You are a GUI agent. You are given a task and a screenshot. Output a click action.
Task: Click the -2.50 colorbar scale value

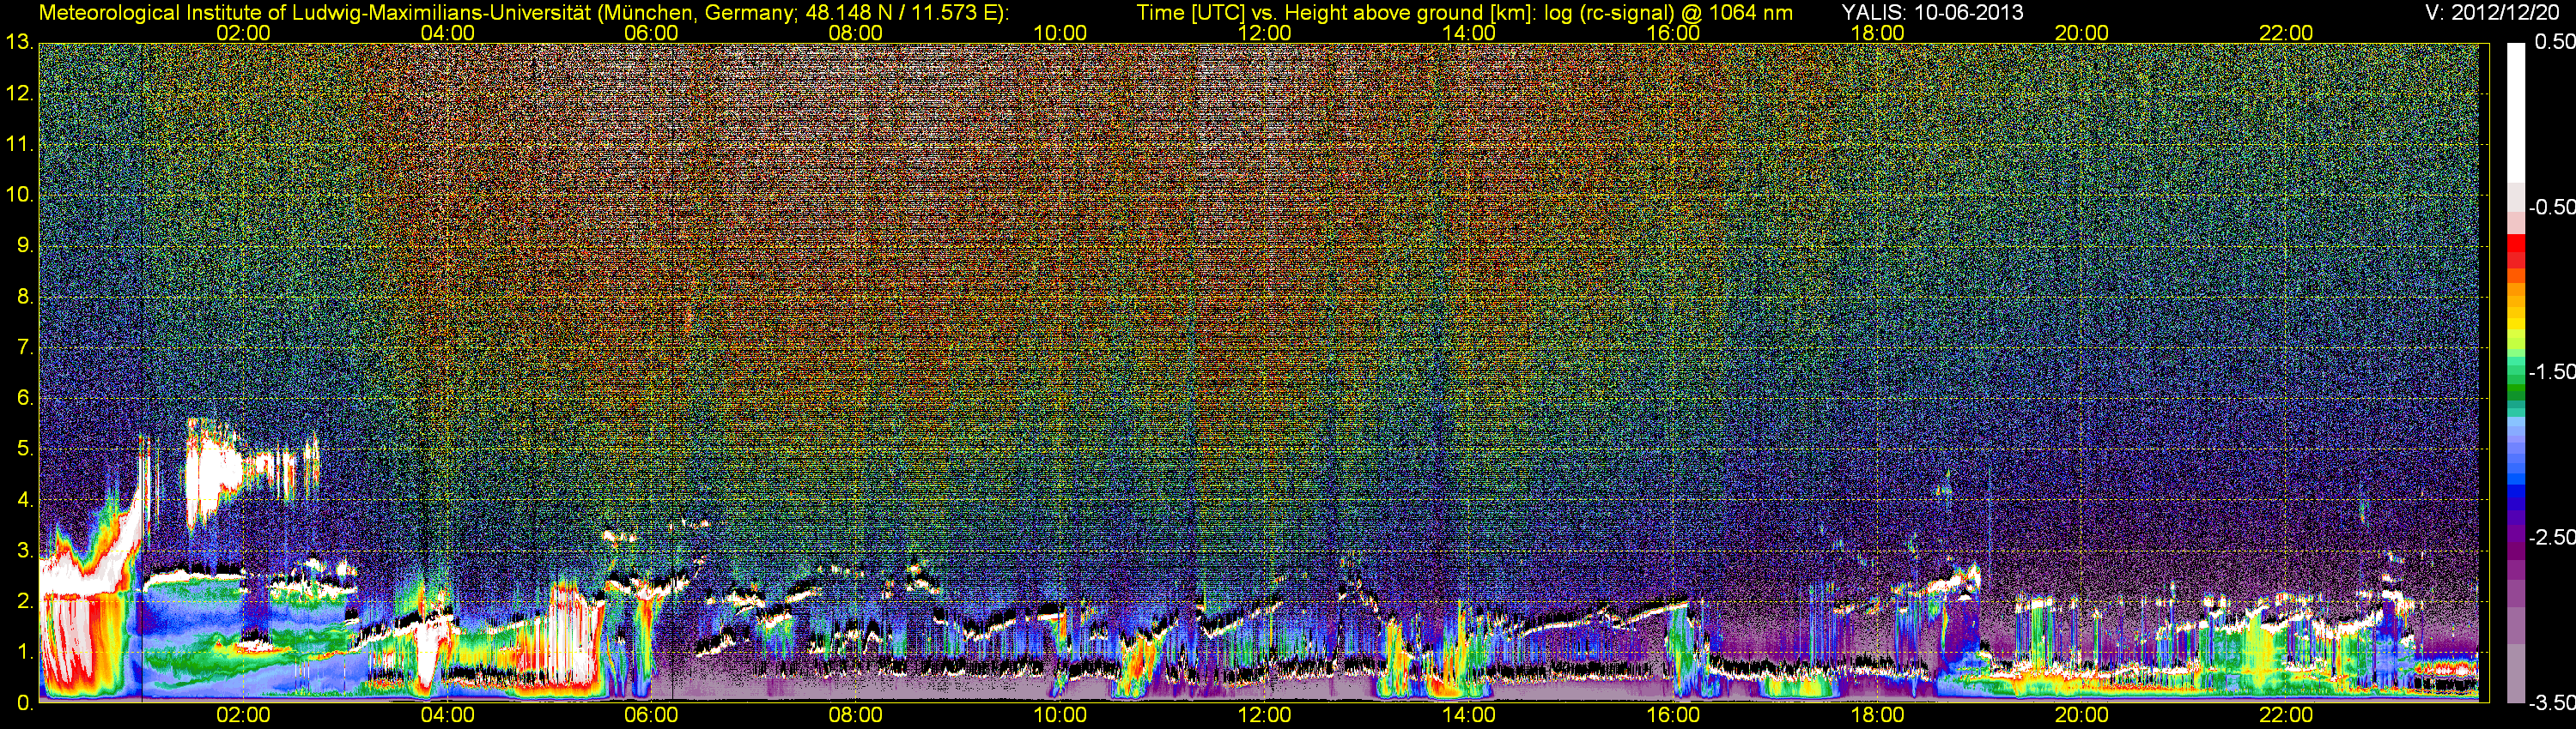point(2551,537)
